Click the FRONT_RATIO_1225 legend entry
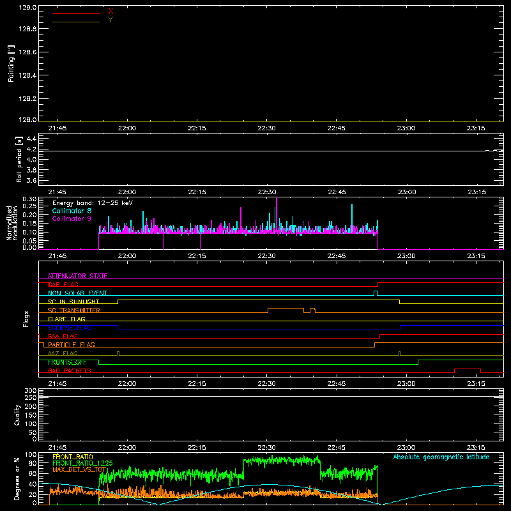This screenshot has height=511, width=511. pos(82,463)
